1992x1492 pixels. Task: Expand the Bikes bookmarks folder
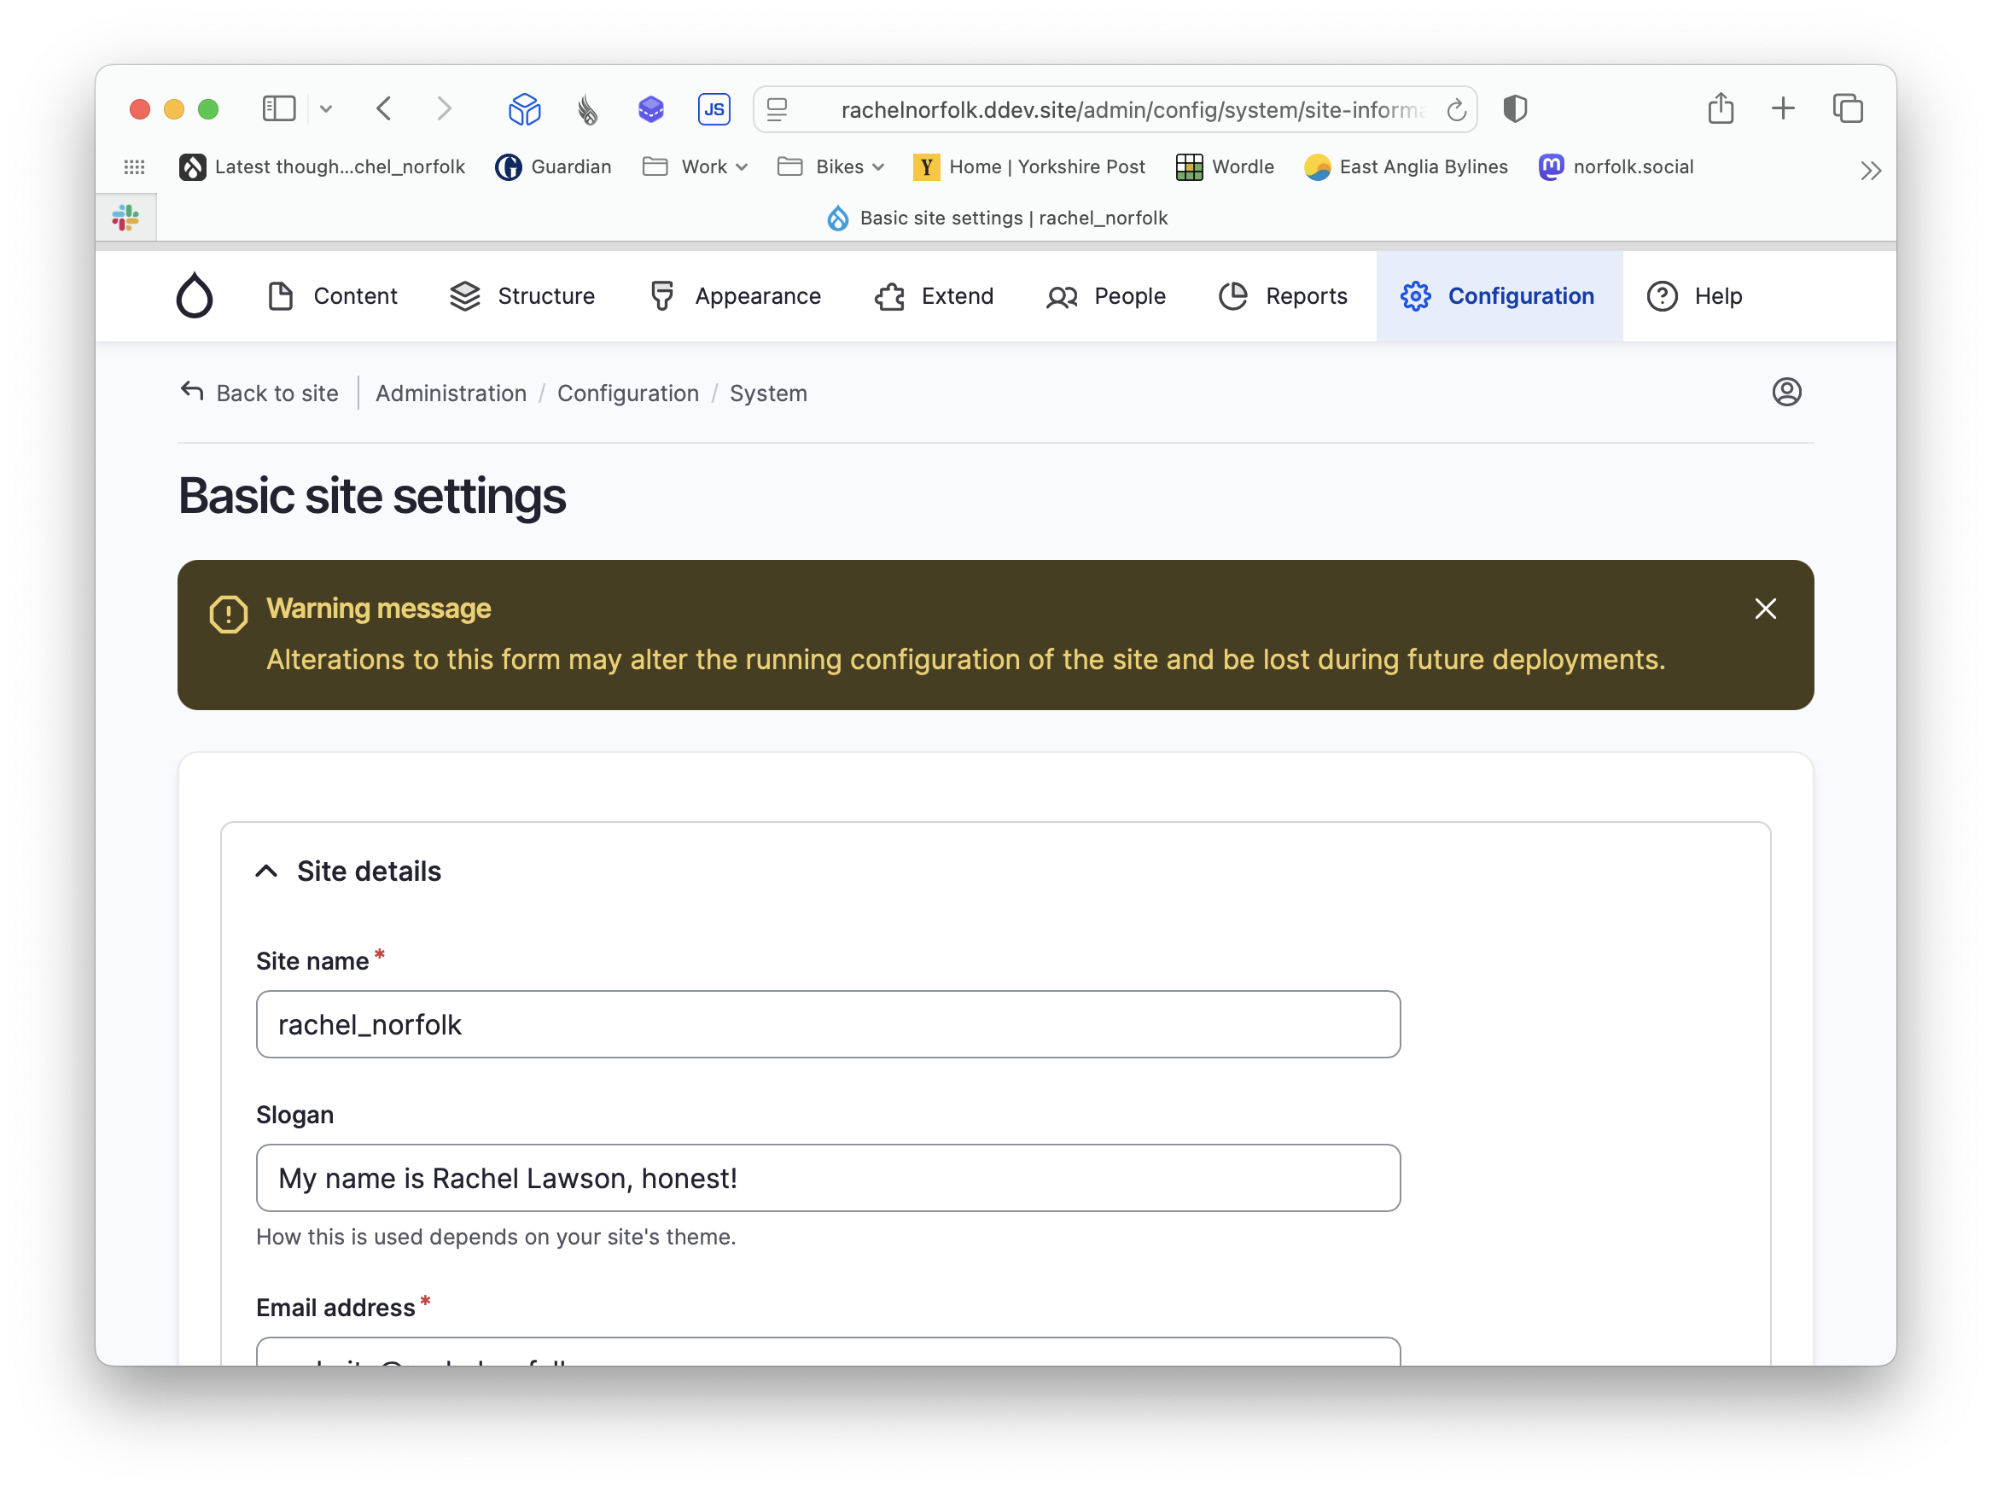(830, 166)
